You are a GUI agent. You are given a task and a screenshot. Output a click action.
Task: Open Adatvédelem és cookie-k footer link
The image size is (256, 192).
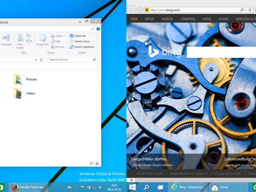189,173
